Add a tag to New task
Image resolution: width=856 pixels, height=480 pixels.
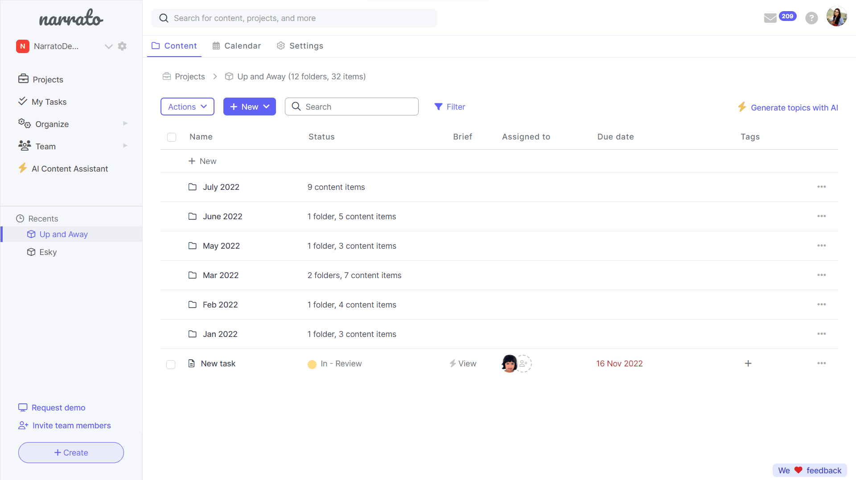pos(748,364)
